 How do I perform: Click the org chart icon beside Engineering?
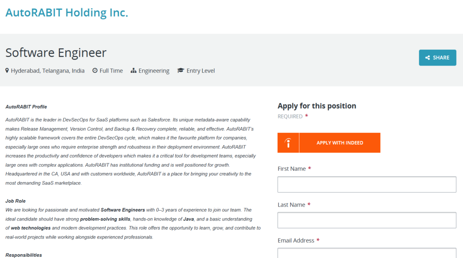click(x=133, y=70)
